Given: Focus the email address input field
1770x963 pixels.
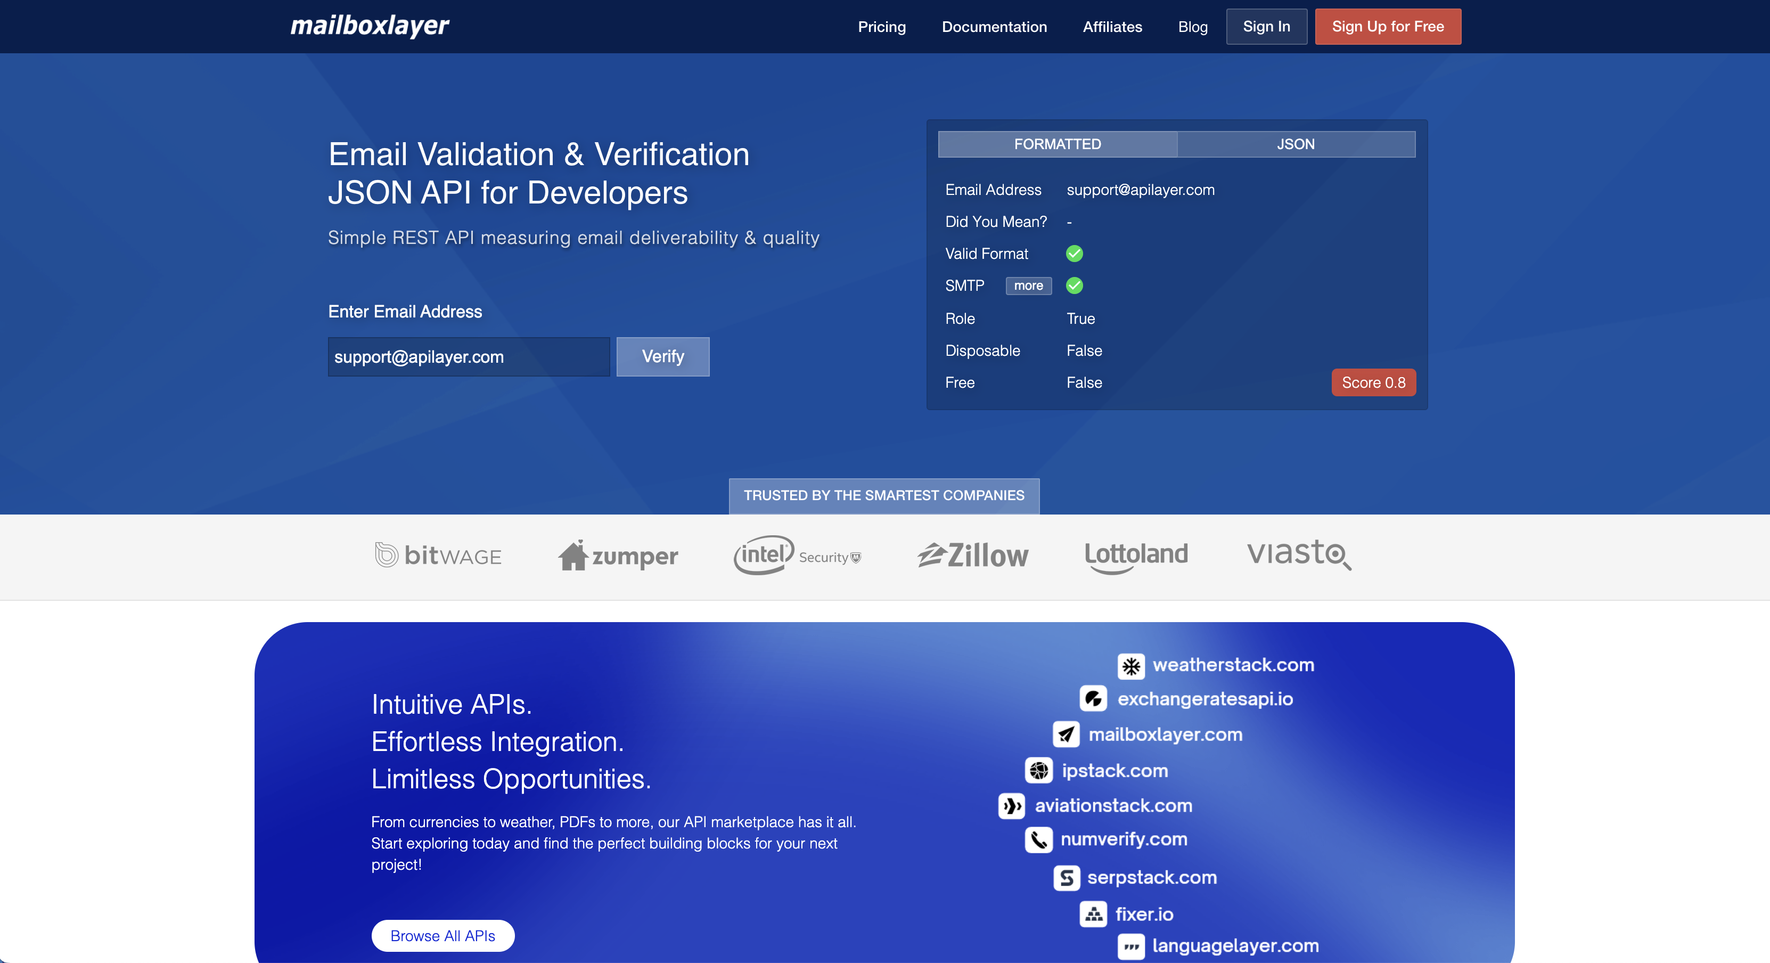Looking at the screenshot, I should pyautogui.click(x=469, y=357).
